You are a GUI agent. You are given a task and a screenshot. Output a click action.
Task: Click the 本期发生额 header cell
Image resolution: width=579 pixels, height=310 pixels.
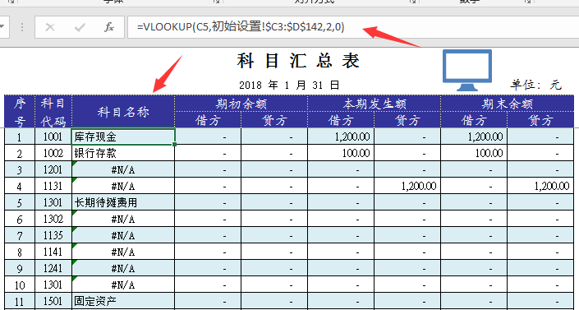374,104
